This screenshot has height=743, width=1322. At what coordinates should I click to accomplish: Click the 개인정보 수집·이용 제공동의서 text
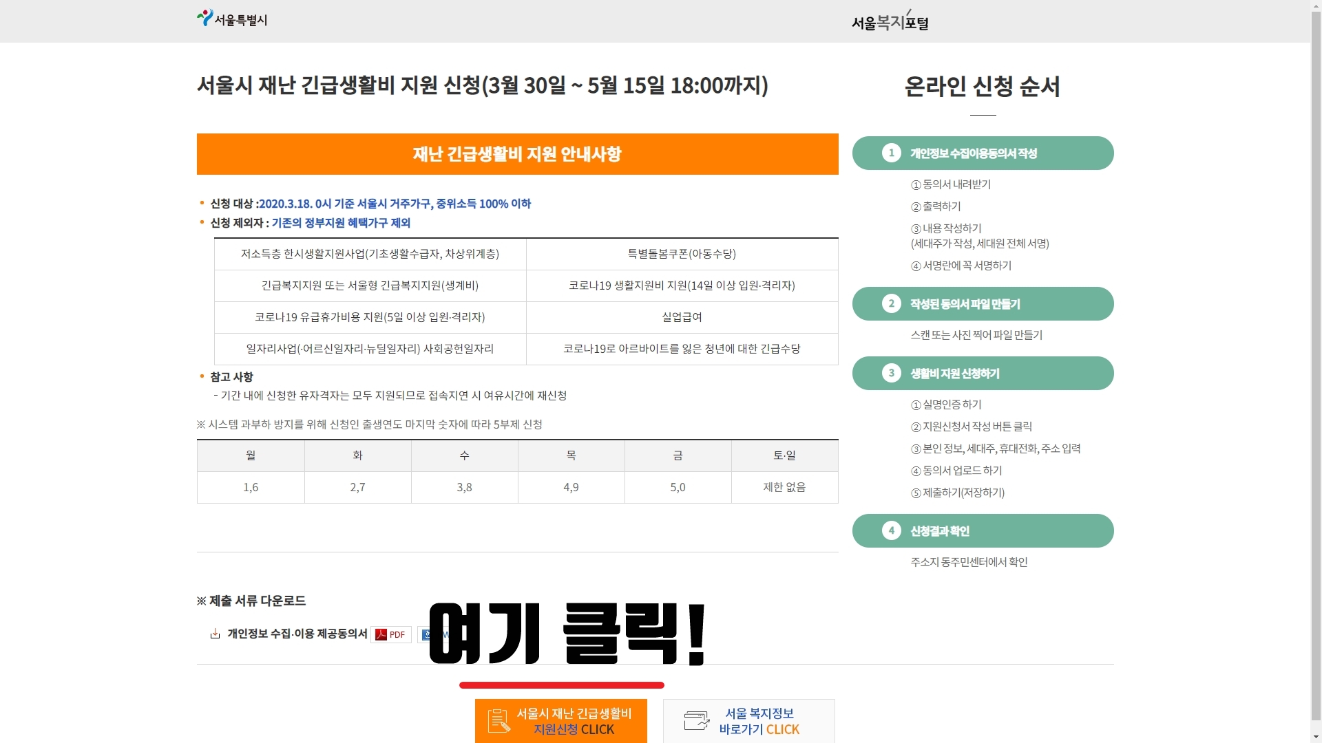297,634
